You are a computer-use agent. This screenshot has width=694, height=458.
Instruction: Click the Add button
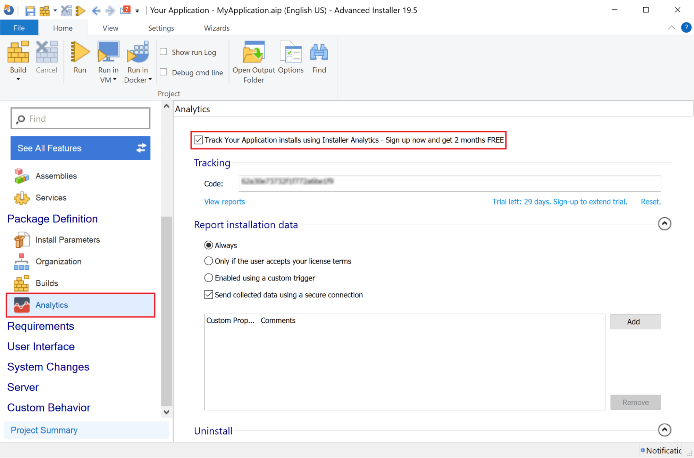(636, 321)
